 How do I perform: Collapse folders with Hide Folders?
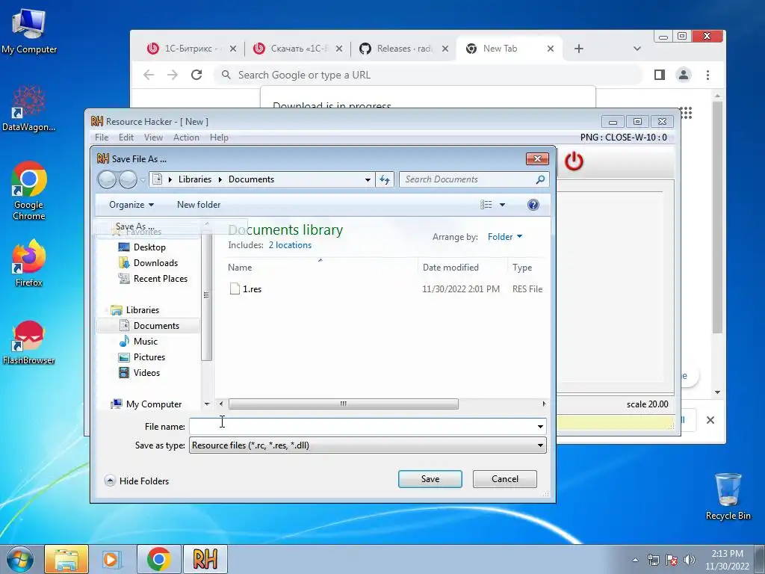[x=137, y=481]
